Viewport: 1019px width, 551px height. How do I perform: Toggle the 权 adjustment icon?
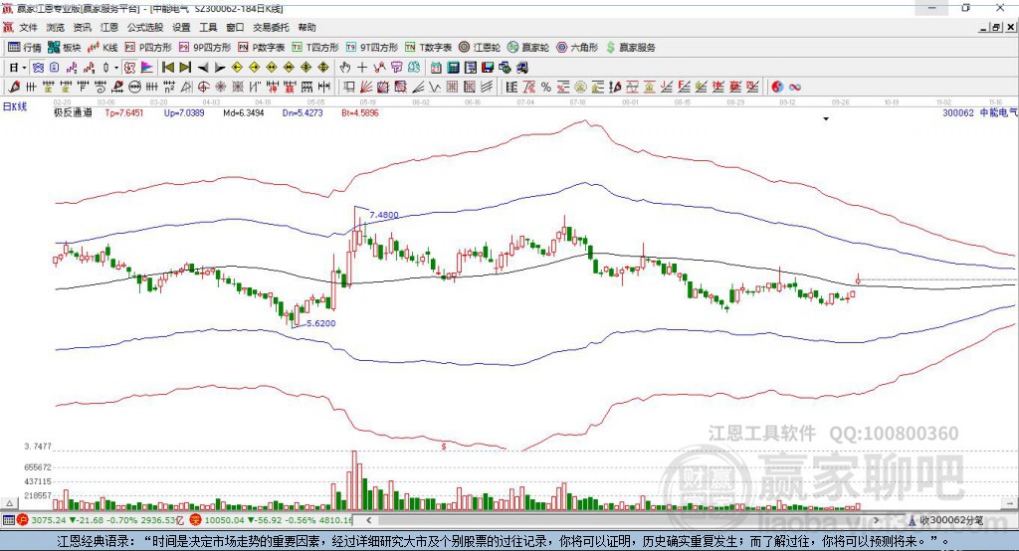[x=129, y=68]
